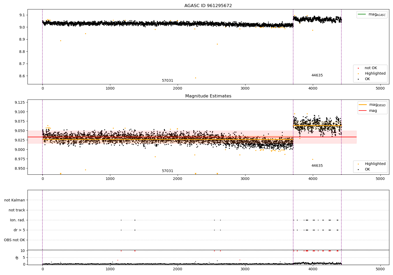Click the 'Magnitude Estimates' subplot title

point(208,96)
